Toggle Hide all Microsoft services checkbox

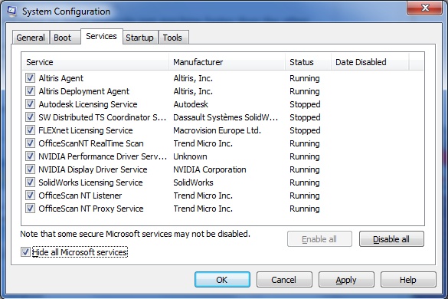(25, 252)
